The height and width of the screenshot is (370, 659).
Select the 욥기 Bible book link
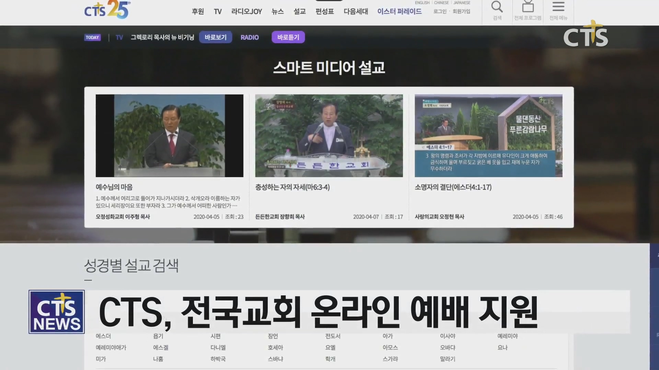[x=158, y=336]
